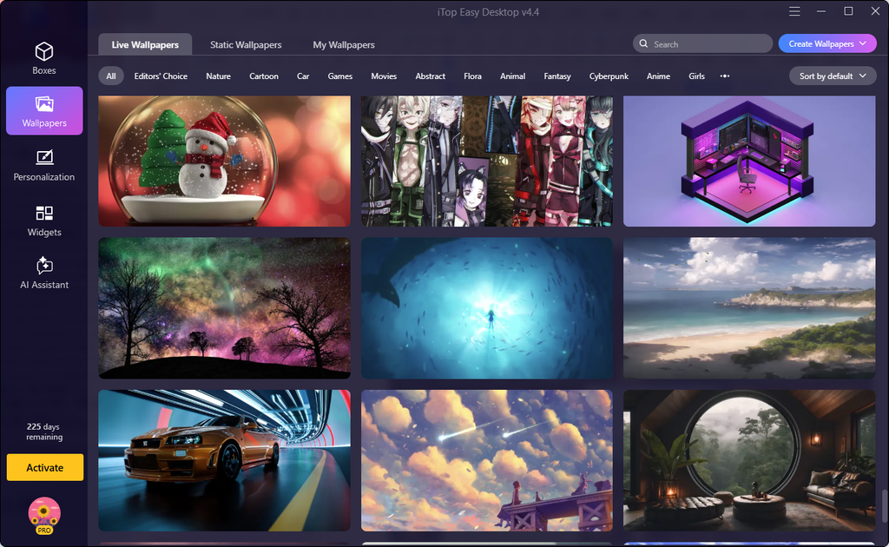
Task: Select the round window forest cabin wallpaper
Action: click(749, 460)
